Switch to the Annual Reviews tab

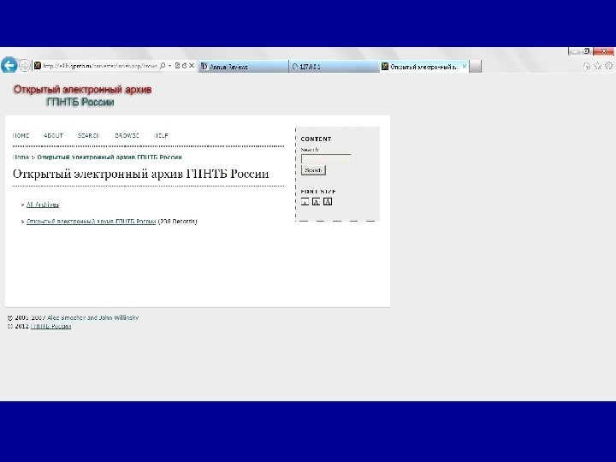tap(243, 67)
